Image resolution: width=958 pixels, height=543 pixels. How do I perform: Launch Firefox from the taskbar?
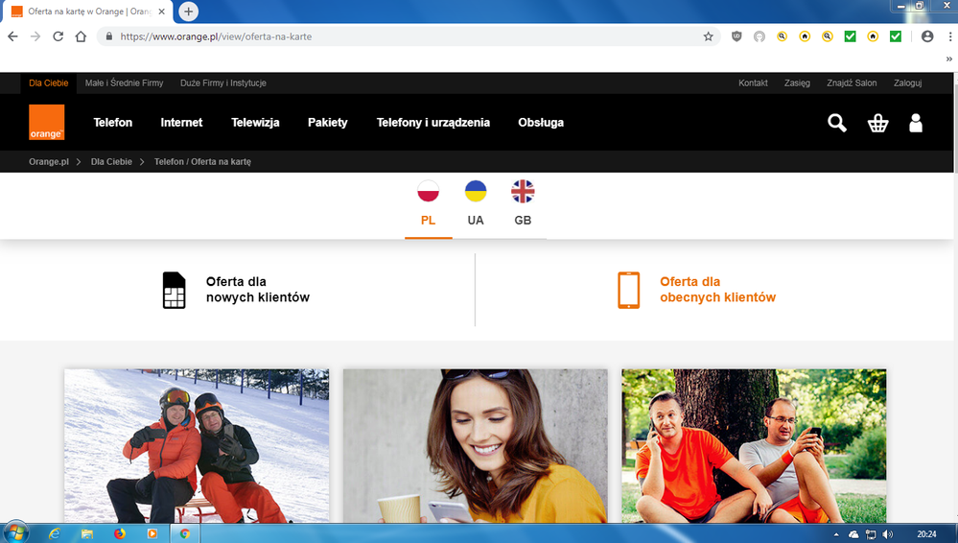point(120,533)
